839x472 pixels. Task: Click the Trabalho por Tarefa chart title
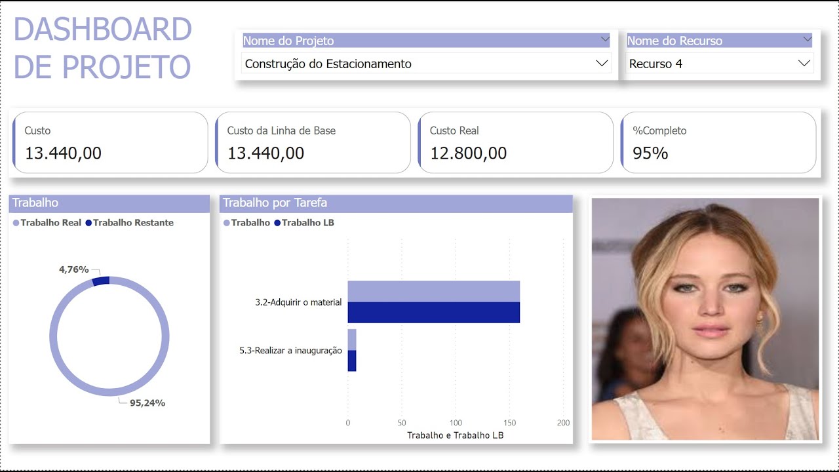(x=275, y=203)
